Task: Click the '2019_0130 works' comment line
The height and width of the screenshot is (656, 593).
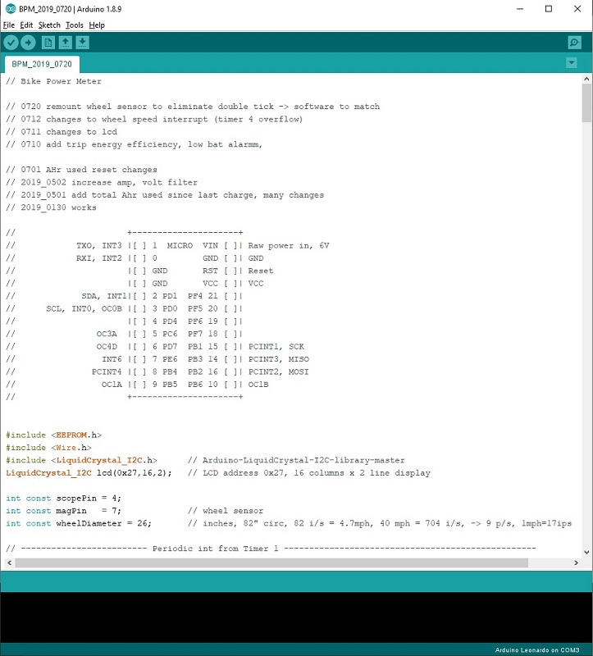Action: (x=51, y=207)
